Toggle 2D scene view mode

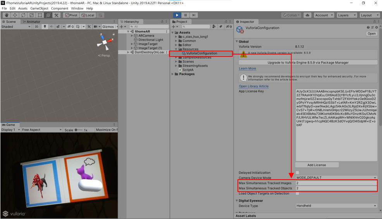[36, 27]
